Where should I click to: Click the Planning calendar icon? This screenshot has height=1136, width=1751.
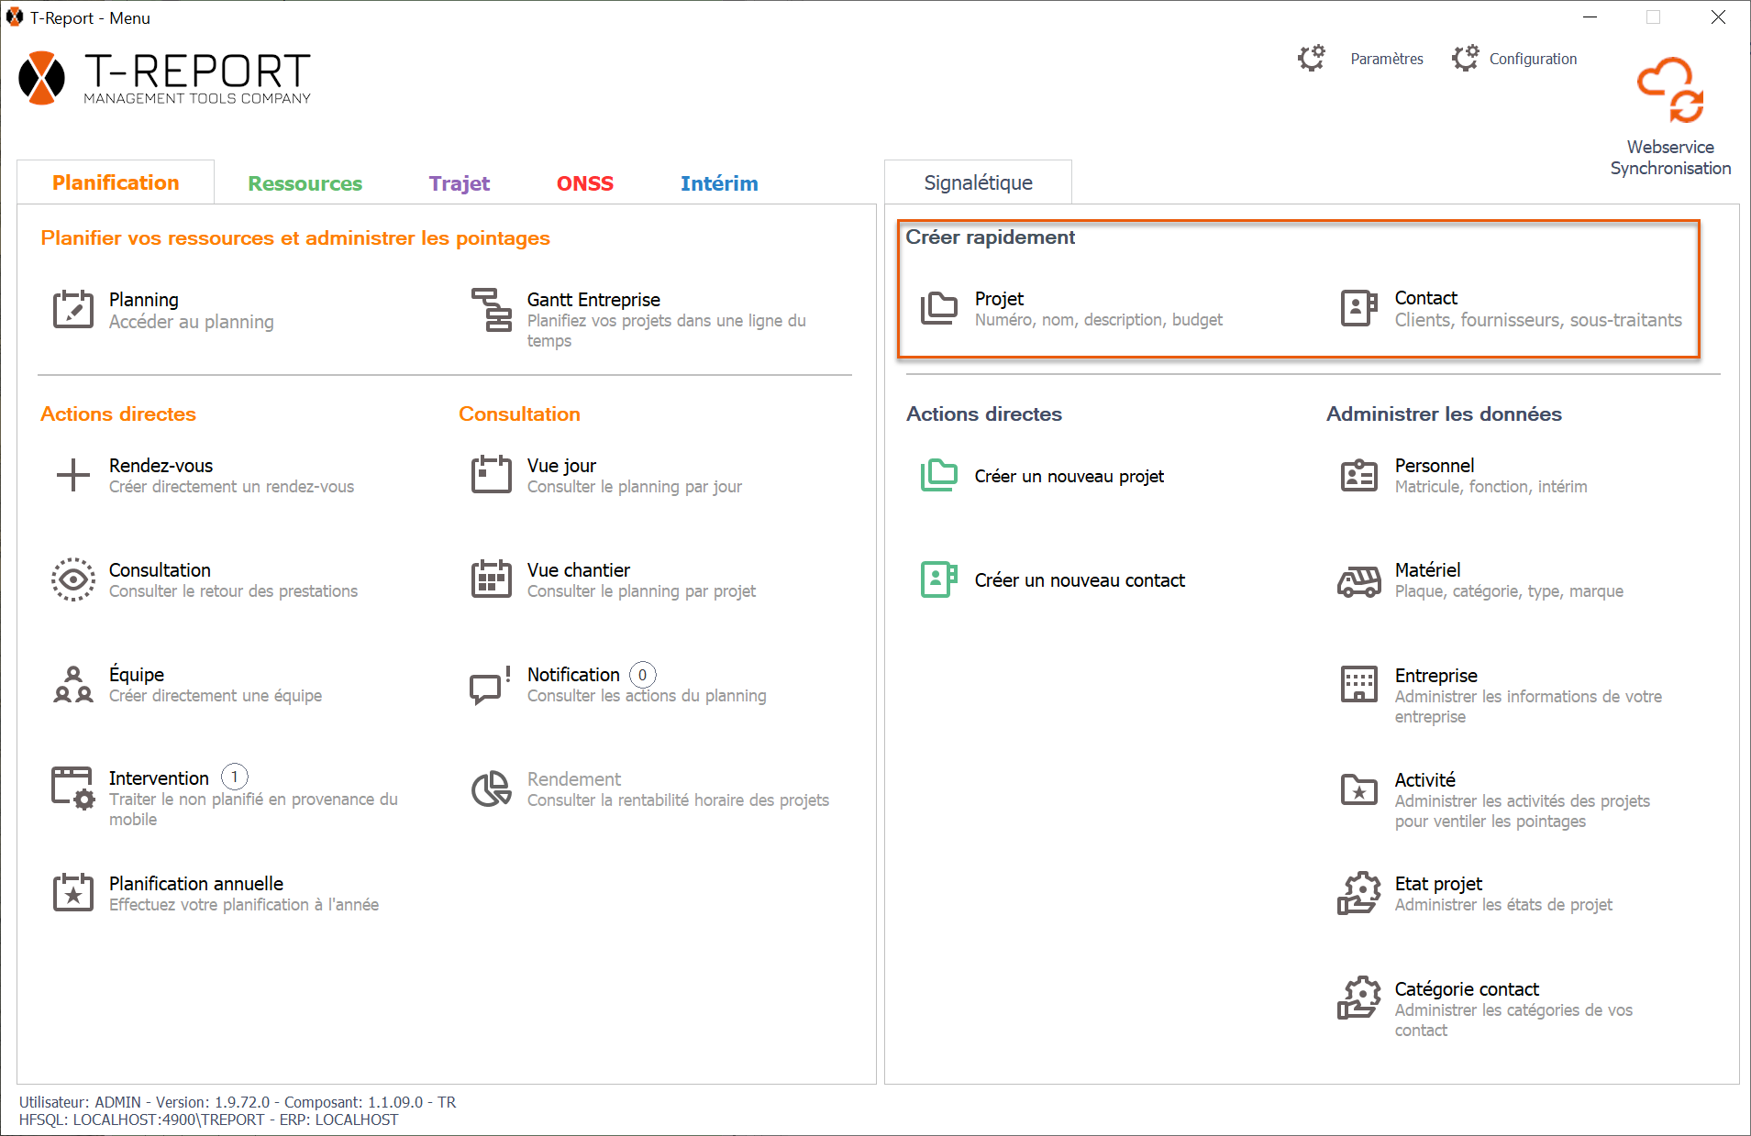(72, 309)
